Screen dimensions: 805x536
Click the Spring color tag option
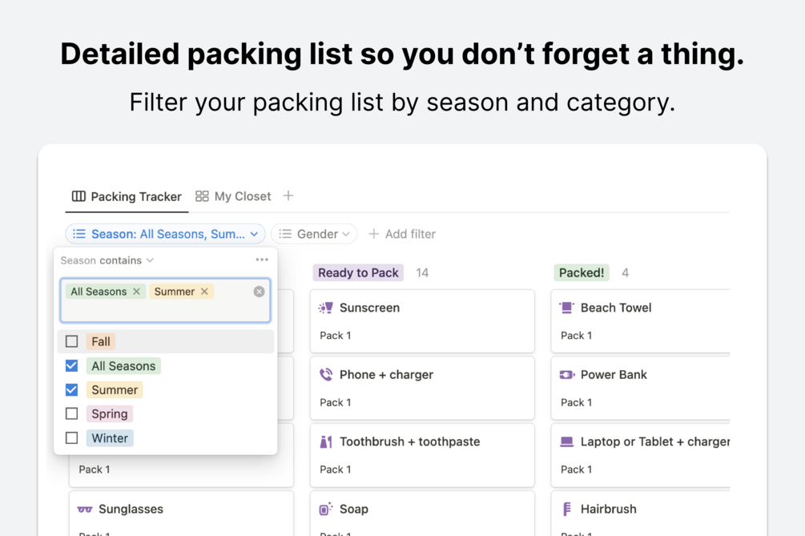[x=110, y=414]
